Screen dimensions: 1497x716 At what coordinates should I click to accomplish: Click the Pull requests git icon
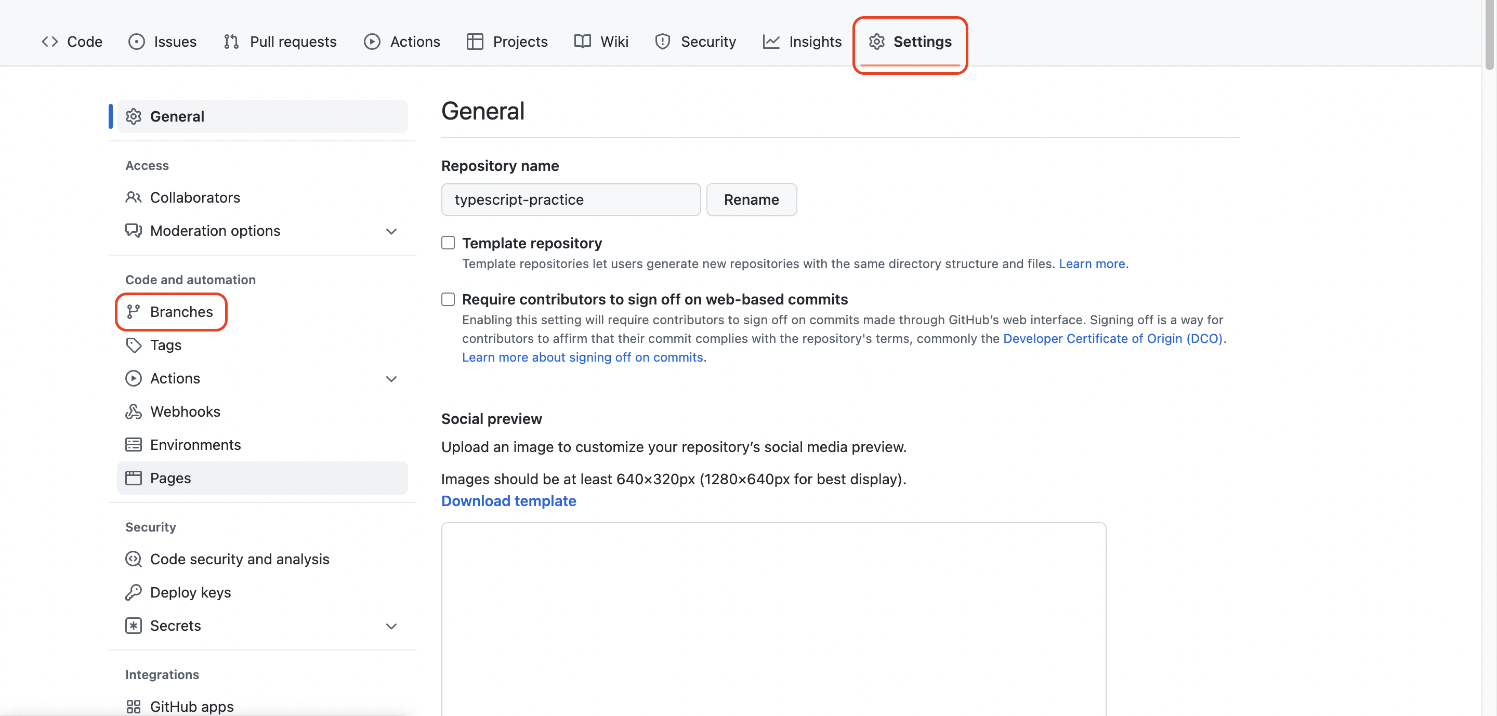tap(231, 42)
